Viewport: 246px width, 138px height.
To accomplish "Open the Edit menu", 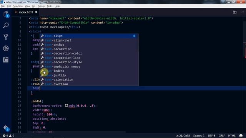I will [9, 6].
